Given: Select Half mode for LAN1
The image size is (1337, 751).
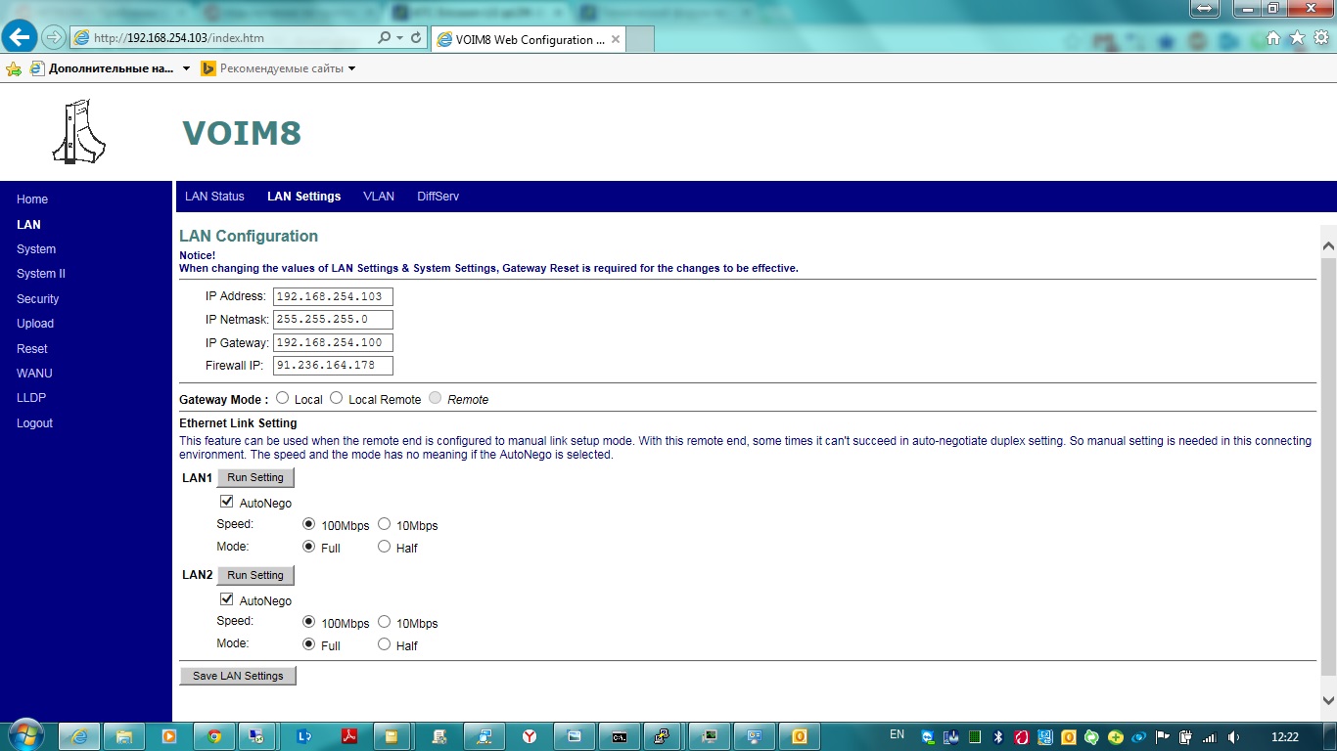Looking at the screenshot, I should coord(384,547).
